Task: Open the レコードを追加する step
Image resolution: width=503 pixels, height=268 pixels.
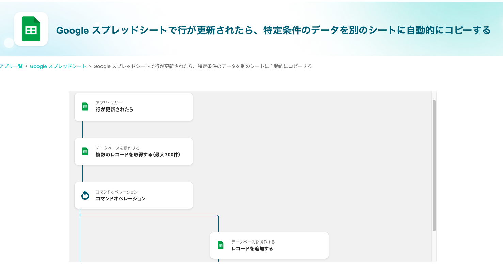Action: [252, 249]
